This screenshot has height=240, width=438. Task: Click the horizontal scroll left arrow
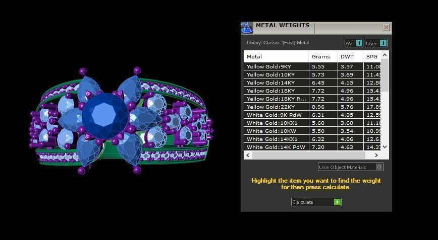click(248, 155)
